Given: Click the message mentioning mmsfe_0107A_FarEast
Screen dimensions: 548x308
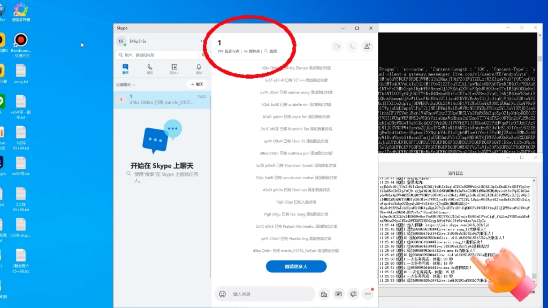Looking at the screenshot, I should pos(296,251).
